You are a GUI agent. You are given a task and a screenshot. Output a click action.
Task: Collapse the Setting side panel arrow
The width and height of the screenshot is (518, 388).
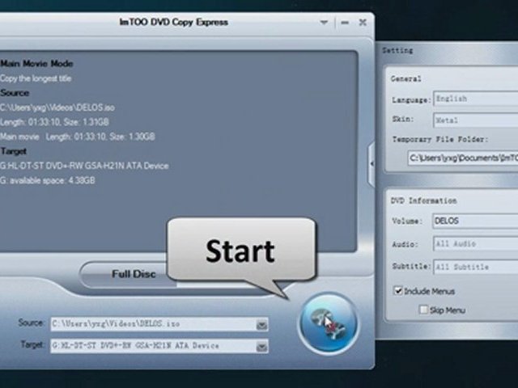(372, 162)
